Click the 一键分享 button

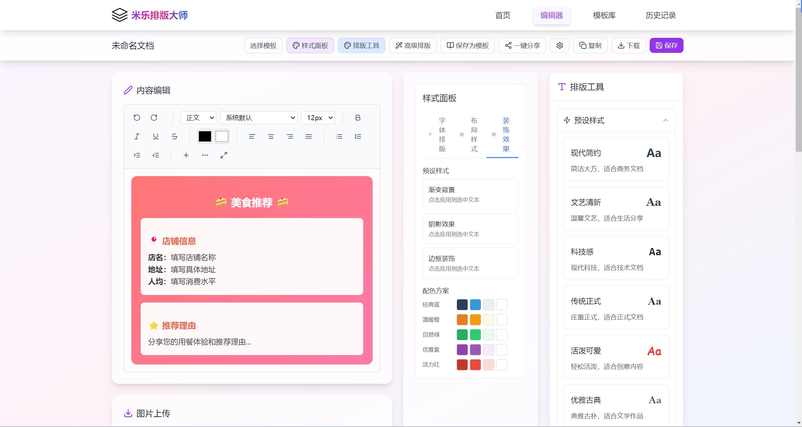pos(522,45)
